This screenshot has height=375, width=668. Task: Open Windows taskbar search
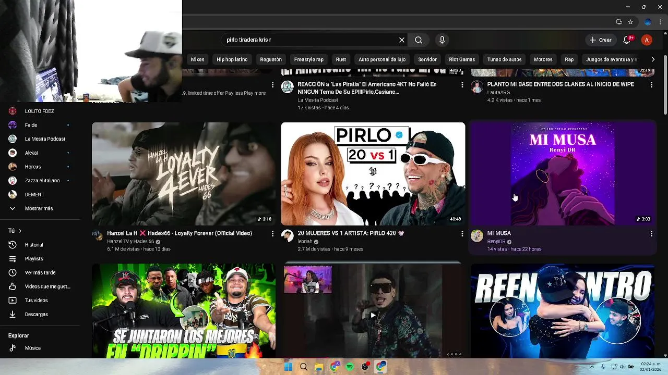tap(304, 367)
